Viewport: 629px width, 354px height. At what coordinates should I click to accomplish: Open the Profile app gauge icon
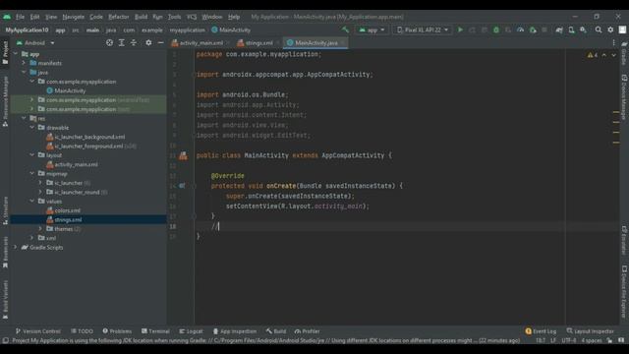click(x=520, y=30)
